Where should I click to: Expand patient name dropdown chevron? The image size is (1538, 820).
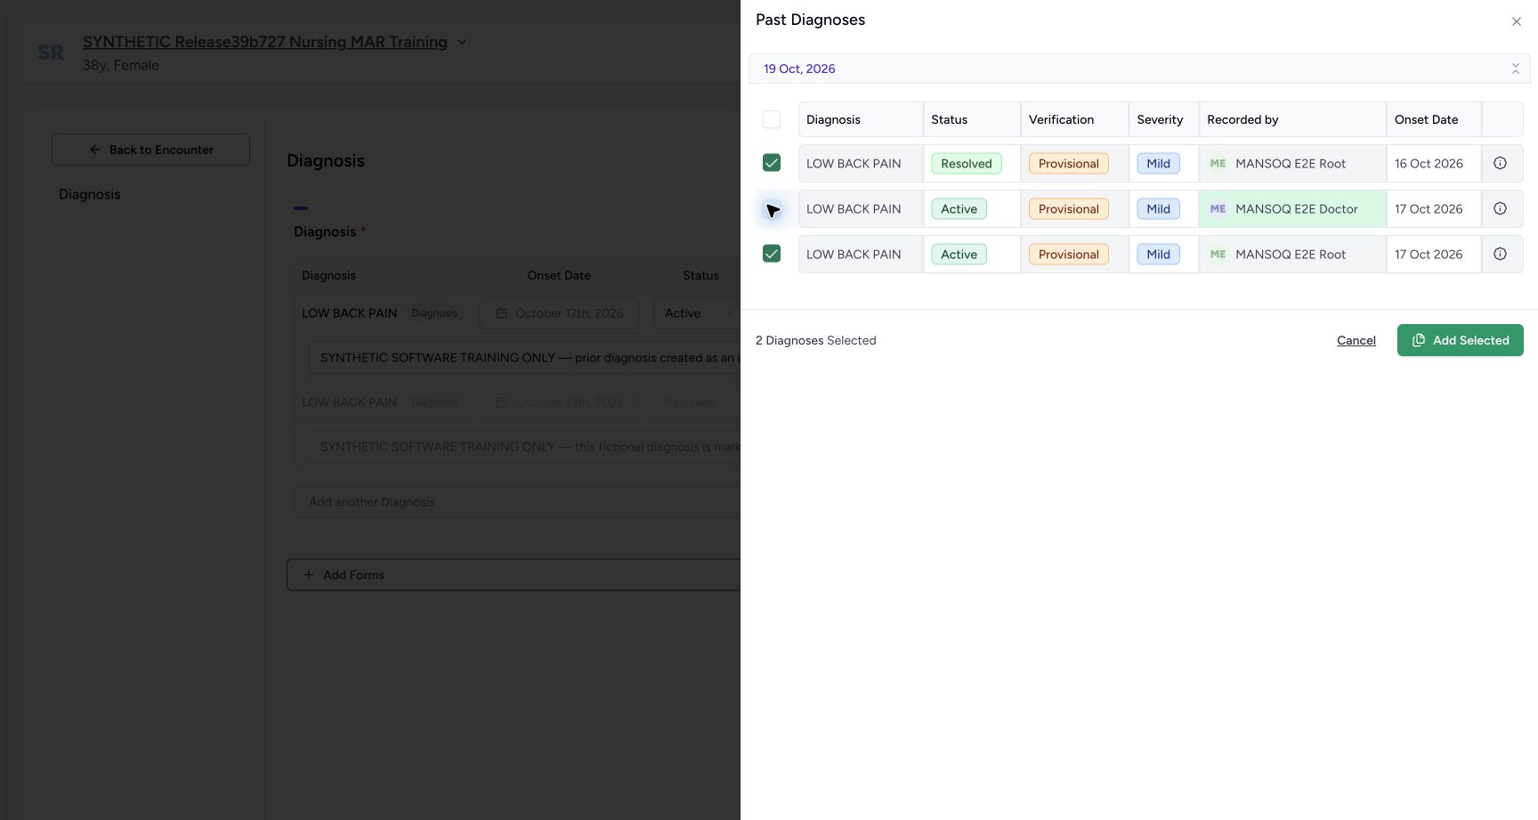(462, 42)
